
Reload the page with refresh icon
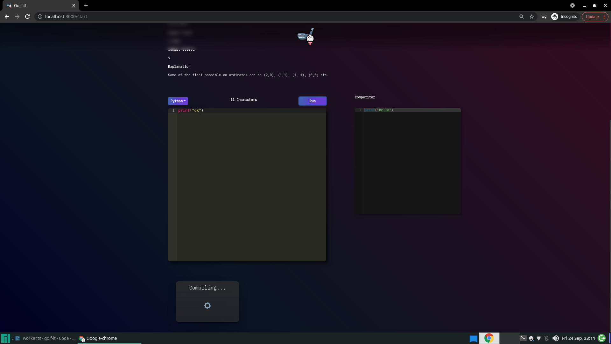[x=27, y=17]
